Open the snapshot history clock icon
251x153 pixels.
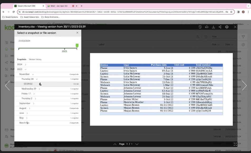pyautogui.click(x=200, y=27)
